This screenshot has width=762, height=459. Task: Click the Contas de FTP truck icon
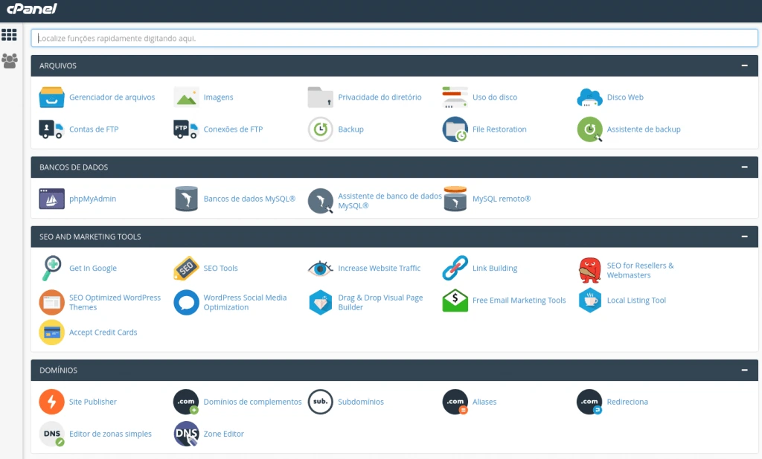[x=51, y=129]
